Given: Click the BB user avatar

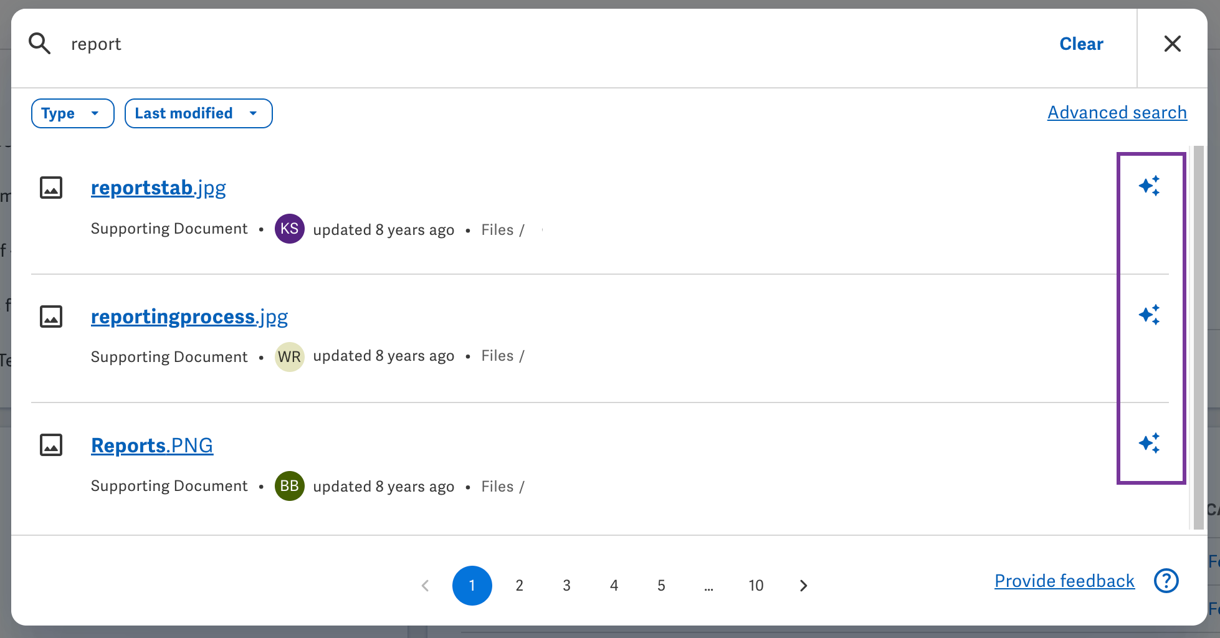Looking at the screenshot, I should click(290, 486).
